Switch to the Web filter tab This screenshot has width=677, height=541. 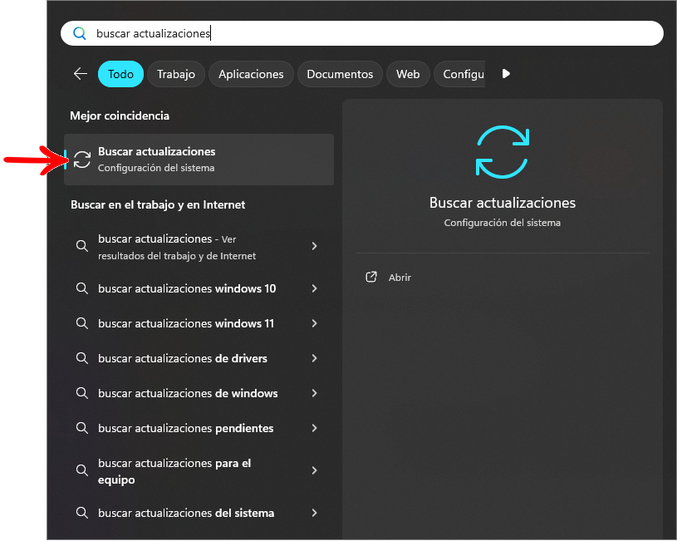coord(408,74)
